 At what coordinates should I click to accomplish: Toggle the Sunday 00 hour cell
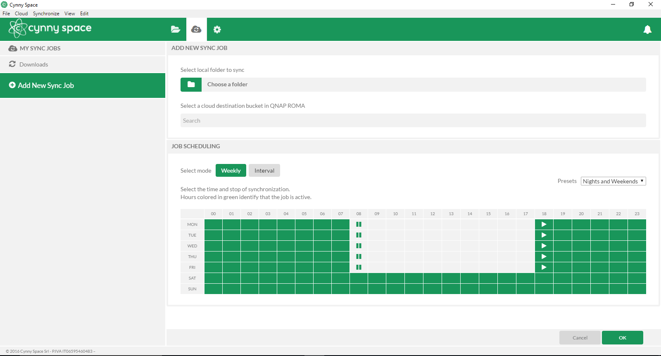(x=213, y=289)
